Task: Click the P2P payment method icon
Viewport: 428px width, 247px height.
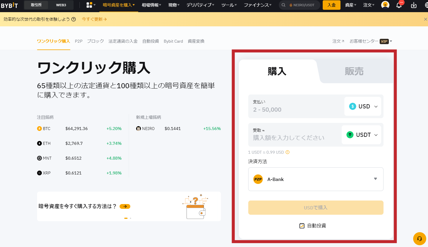Action: click(258, 179)
